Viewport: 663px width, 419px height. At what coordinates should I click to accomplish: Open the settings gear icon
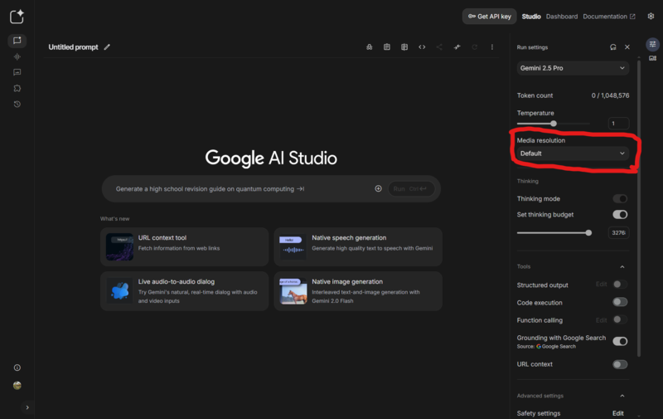click(x=651, y=16)
